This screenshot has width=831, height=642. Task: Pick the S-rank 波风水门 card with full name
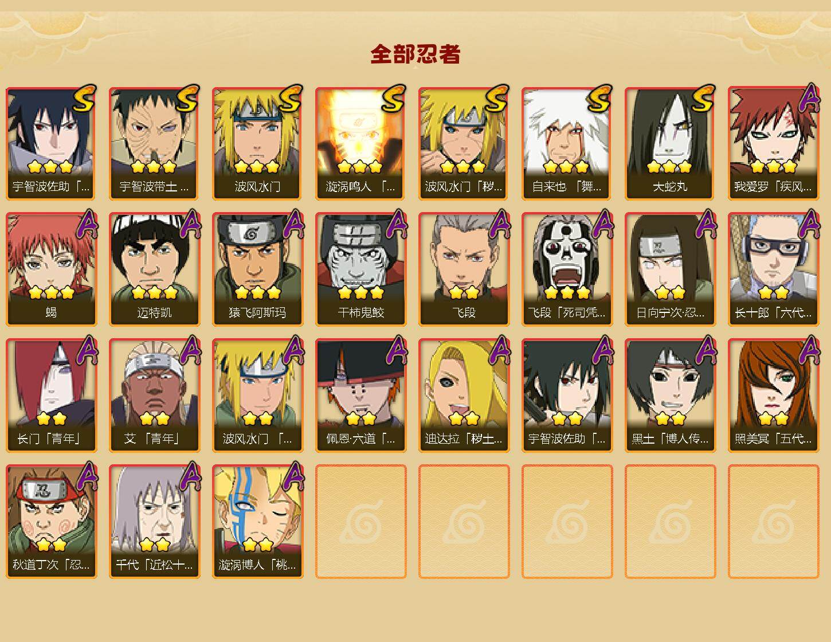257,143
